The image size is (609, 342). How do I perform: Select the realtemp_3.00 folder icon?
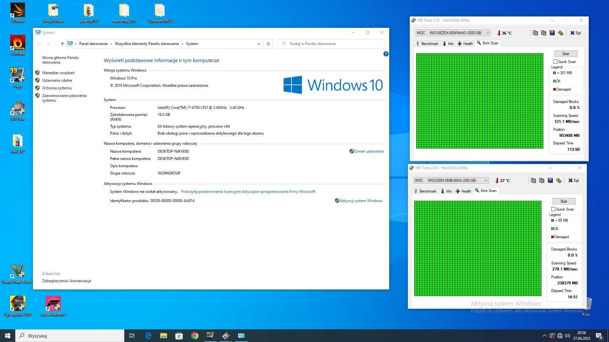coord(124,13)
